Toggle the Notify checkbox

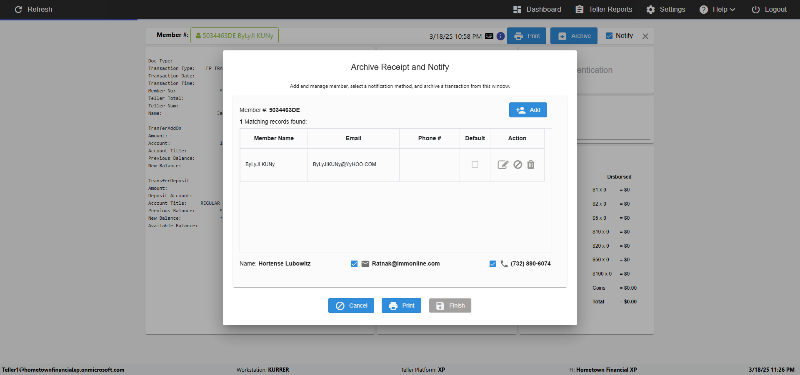[x=609, y=36]
